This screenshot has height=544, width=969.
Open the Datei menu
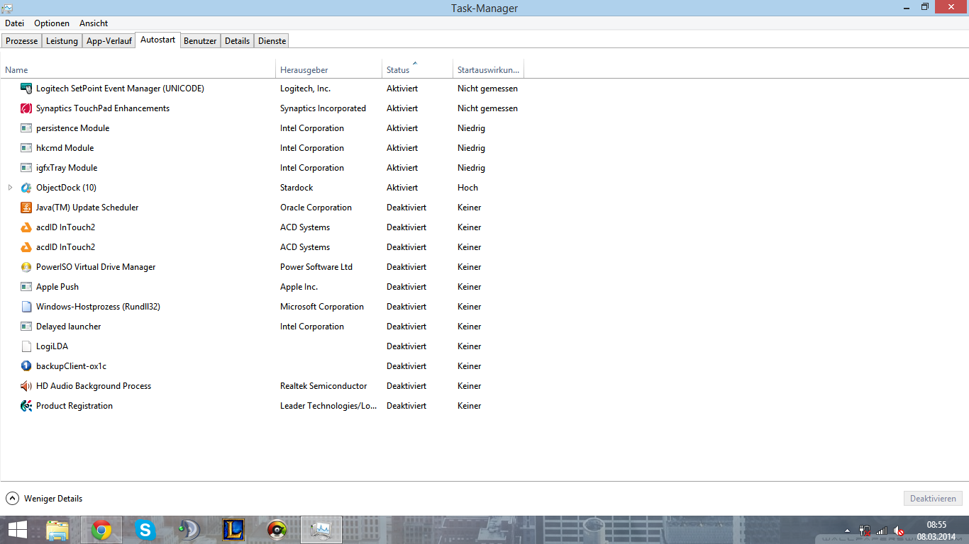(14, 23)
